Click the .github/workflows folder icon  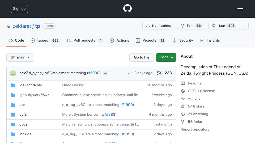click(x=13, y=95)
